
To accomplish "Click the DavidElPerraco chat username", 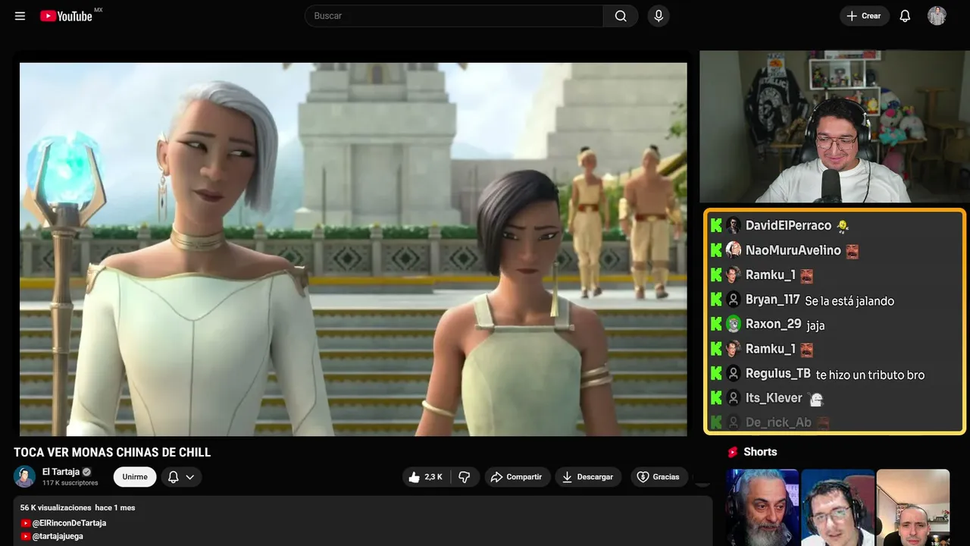I will (x=788, y=225).
